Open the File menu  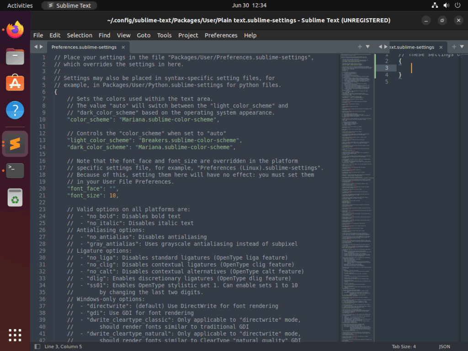coord(38,35)
